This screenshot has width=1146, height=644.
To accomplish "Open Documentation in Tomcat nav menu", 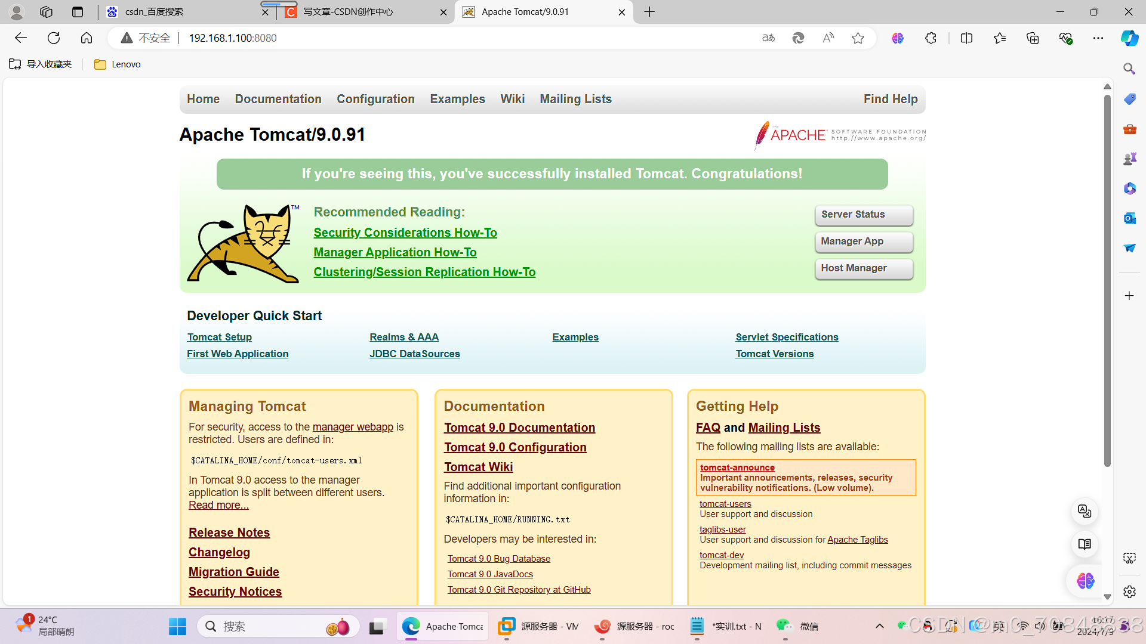I will tap(278, 99).
